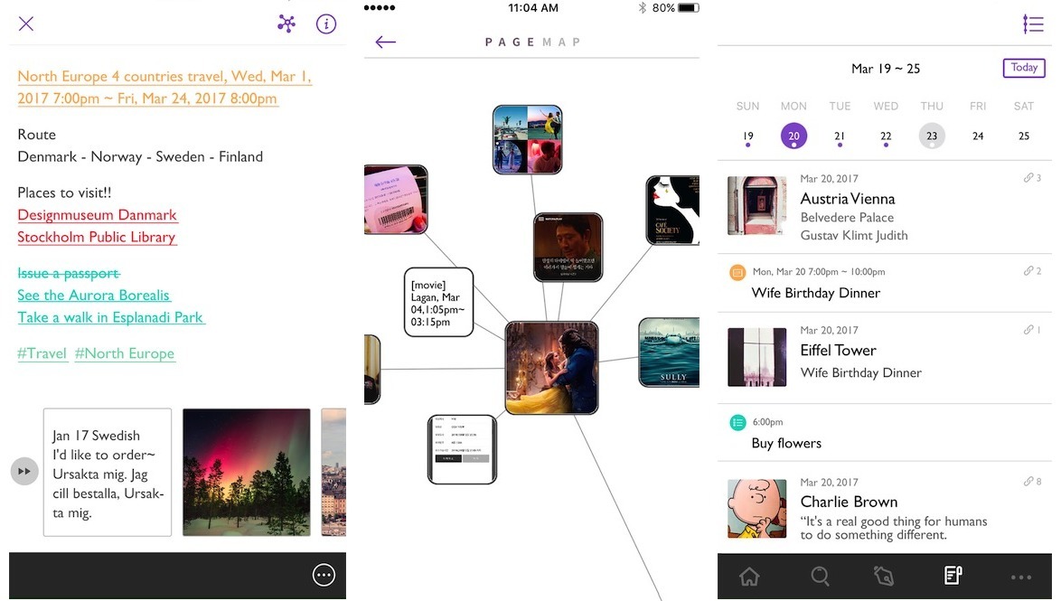Open the aurora borealis photo attachment
Viewport: 1061px width, 601px height.
[247, 473]
